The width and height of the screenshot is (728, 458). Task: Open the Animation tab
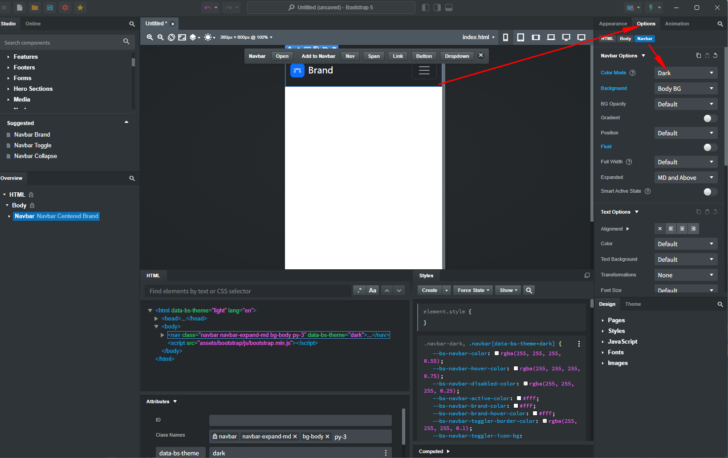(x=677, y=24)
